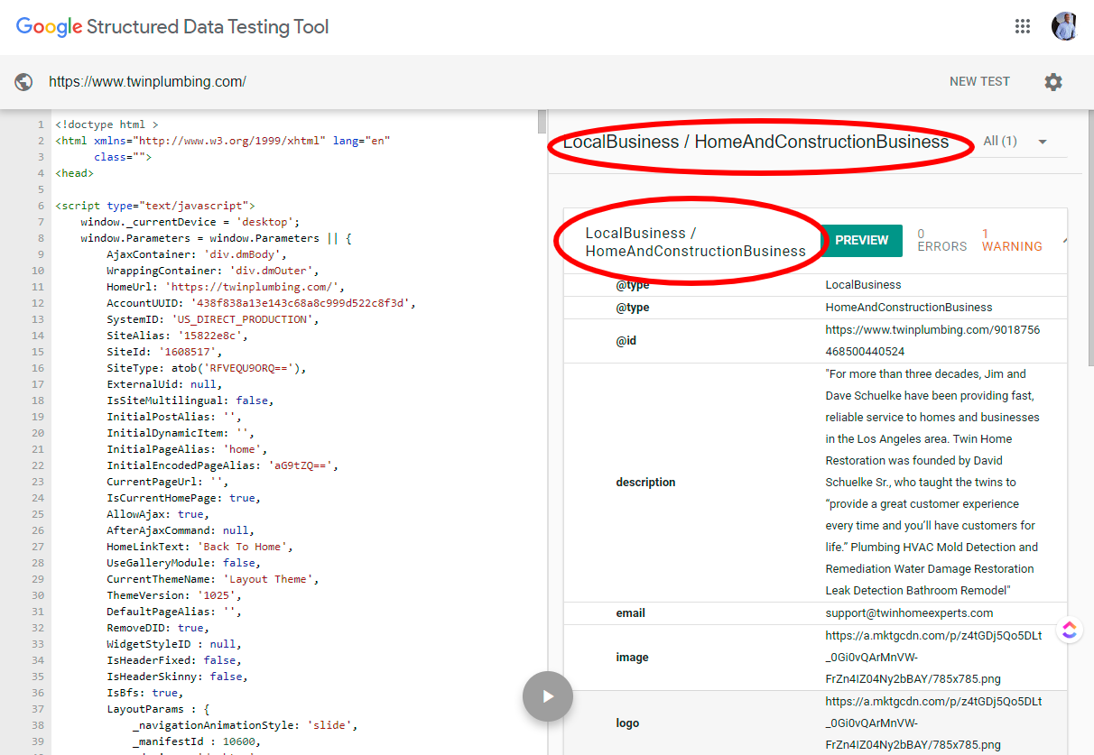Click the green PREVIEW button

click(861, 240)
